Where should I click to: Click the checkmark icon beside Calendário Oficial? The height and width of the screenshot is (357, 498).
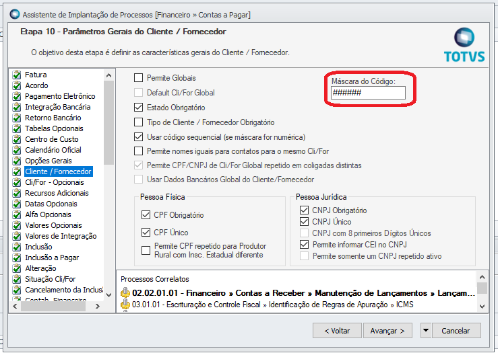click(17, 150)
